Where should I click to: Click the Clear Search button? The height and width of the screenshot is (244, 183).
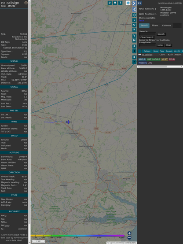[x=147, y=37]
